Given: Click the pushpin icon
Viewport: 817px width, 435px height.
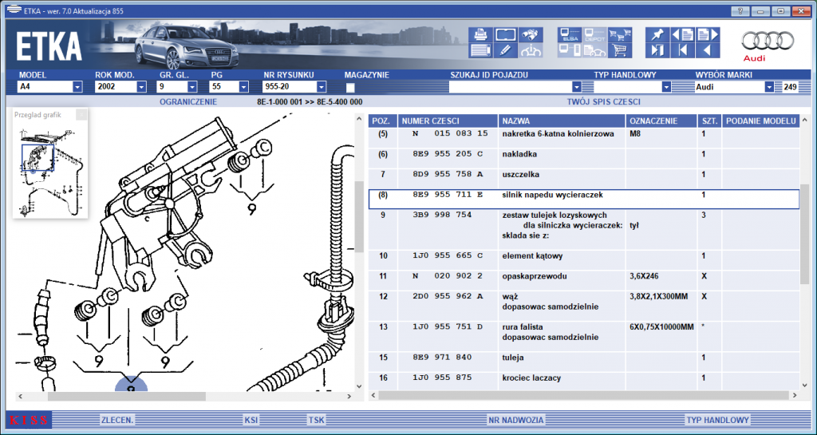Looking at the screenshot, I should pyautogui.click(x=657, y=34).
